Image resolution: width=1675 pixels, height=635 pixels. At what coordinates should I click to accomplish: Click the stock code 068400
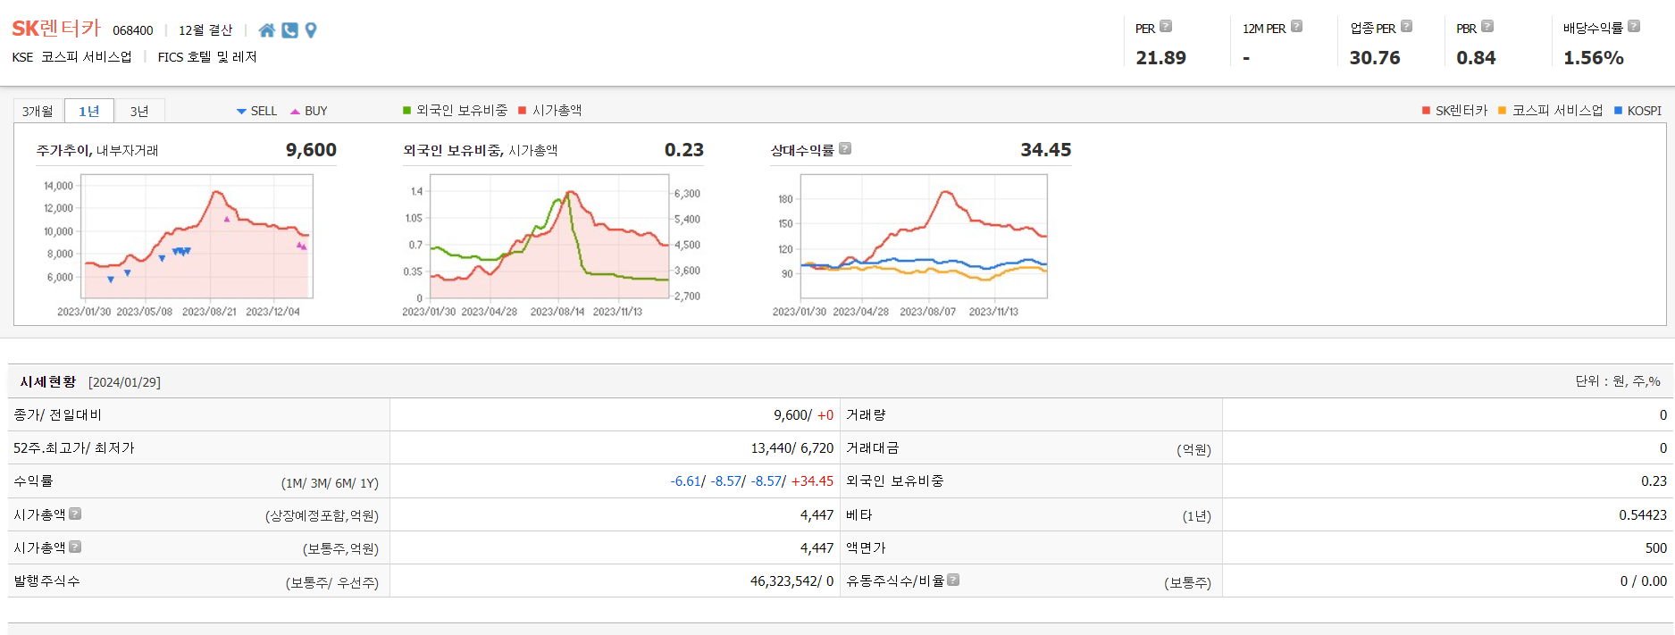[133, 30]
